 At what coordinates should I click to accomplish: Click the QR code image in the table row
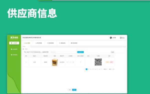tap(98, 62)
